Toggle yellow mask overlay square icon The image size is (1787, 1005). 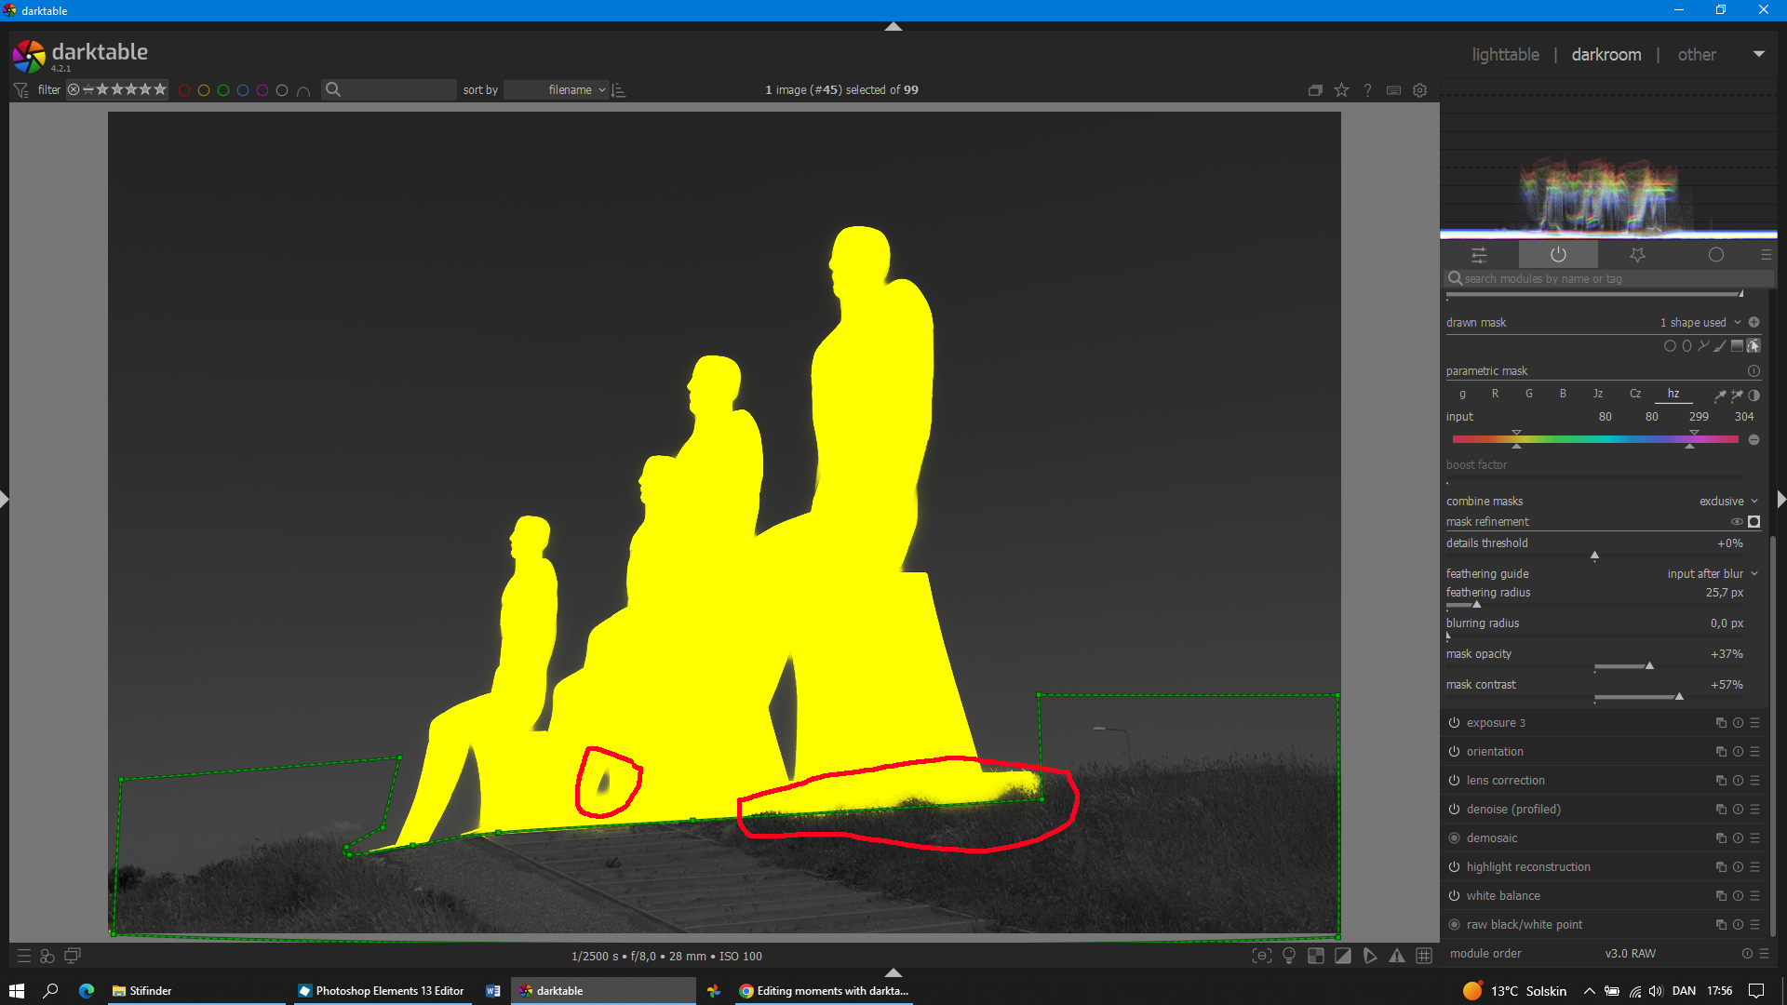(1753, 522)
